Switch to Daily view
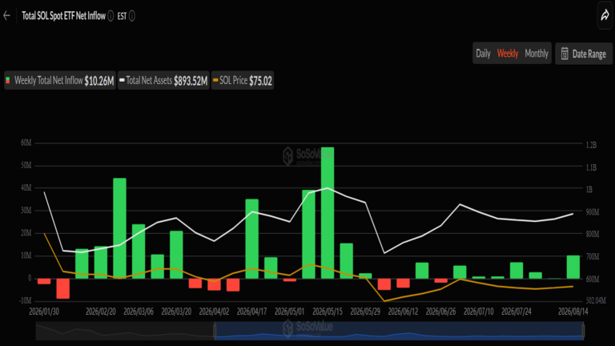 (483, 54)
